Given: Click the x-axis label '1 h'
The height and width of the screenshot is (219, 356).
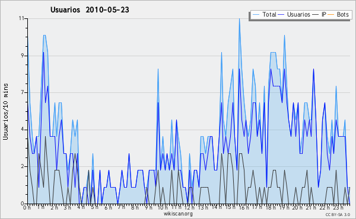Looking at the screenshot, I should 41,207.
